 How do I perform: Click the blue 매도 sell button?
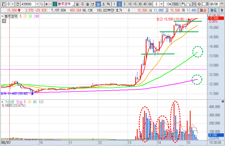pos(213,10)
